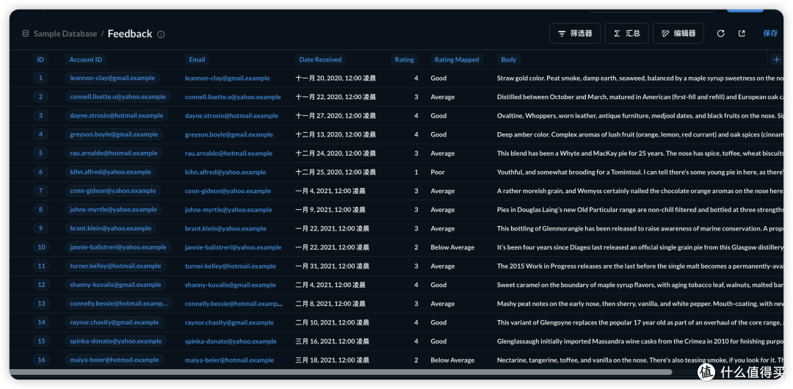The width and height of the screenshot is (793, 389).
Task: Open the row ID 6 pill
Action: click(x=40, y=172)
